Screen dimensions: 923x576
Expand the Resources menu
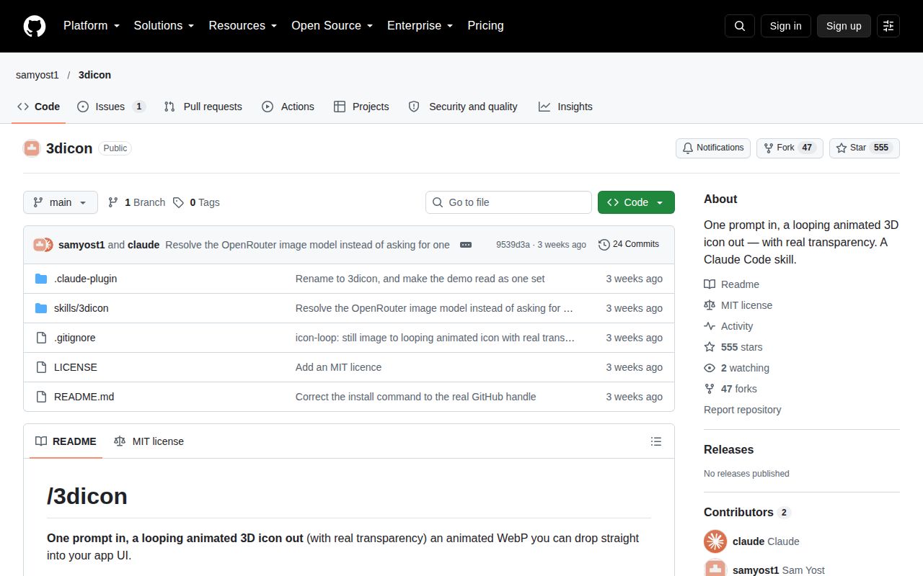pos(243,26)
